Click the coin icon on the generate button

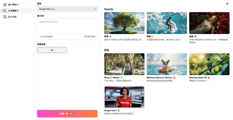click(x=67, y=114)
